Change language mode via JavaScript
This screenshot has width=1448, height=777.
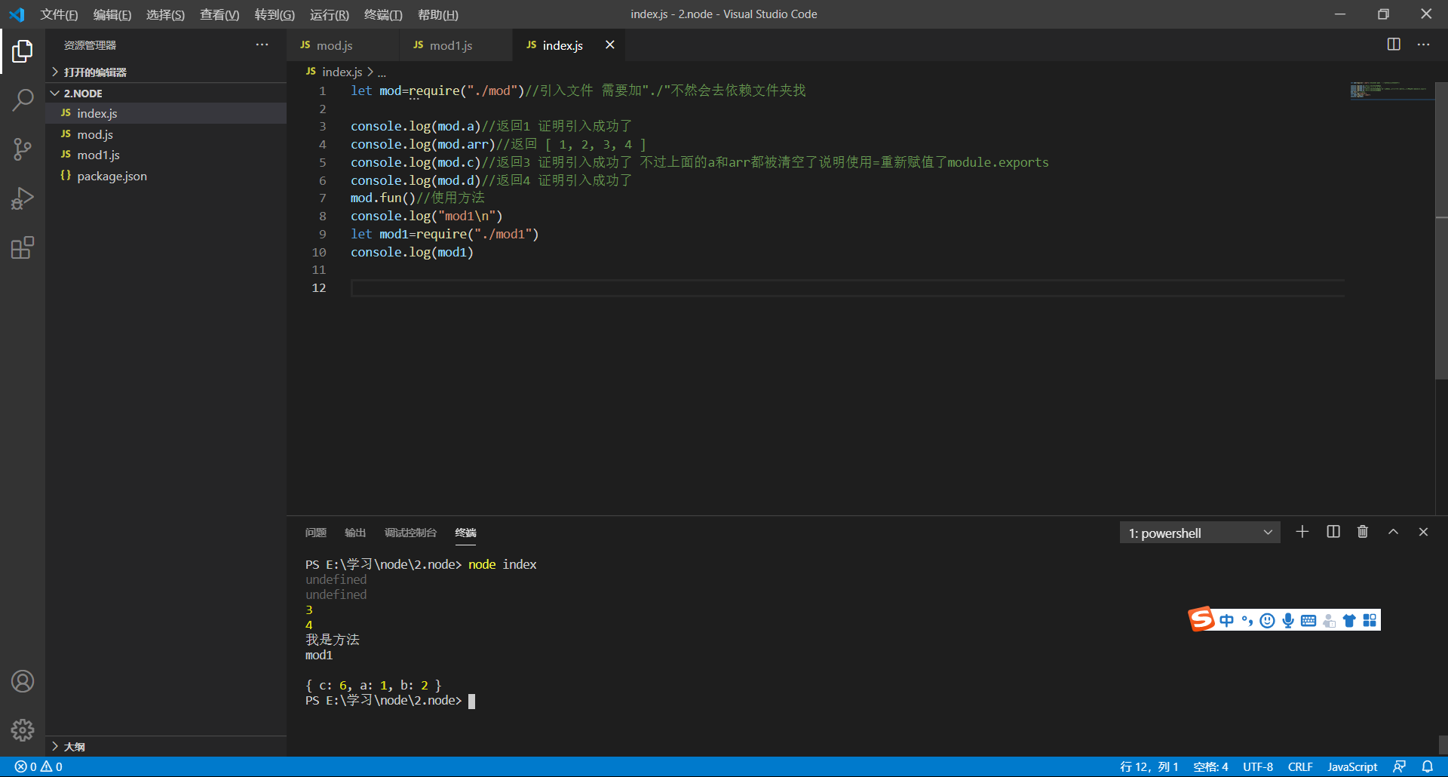(1352, 766)
